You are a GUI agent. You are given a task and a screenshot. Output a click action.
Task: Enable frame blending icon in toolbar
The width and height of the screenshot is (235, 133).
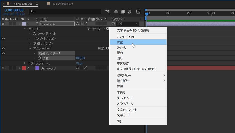[123, 12]
